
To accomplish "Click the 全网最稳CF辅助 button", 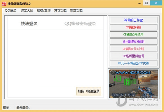I will 133,42.
